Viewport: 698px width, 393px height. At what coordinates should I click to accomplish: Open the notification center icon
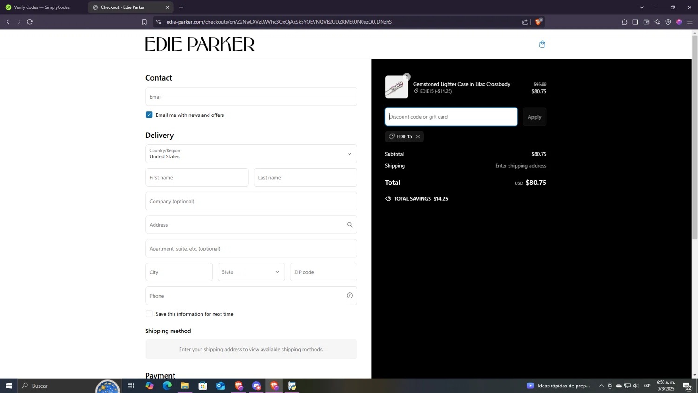[687, 386]
